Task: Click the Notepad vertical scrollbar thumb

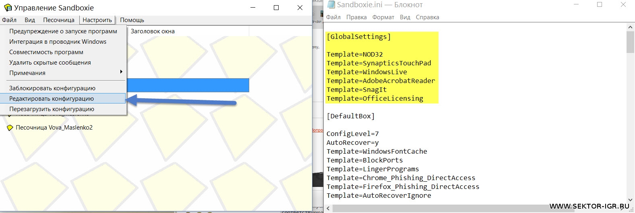Action: click(x=631, y=42)
